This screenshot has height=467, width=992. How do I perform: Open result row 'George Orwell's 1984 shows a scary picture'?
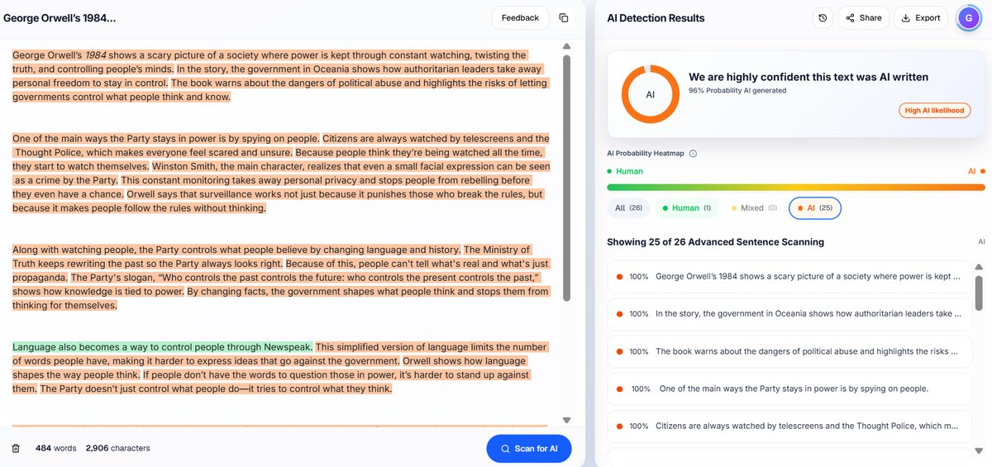click(x=789, y=277)
